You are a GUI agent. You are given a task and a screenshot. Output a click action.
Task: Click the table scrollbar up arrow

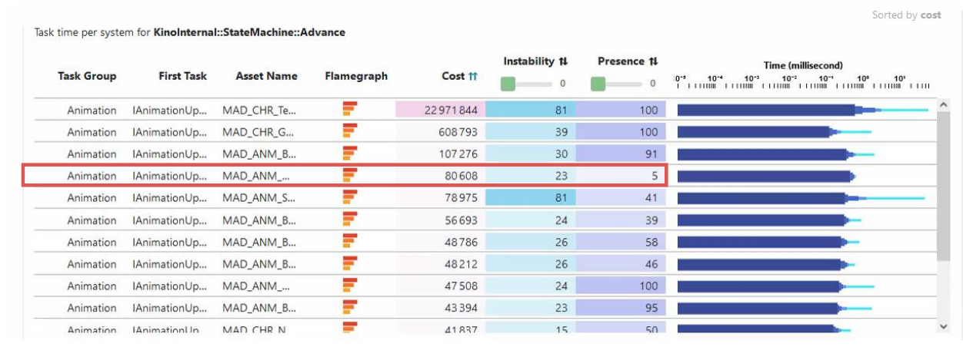pos(945,104)
